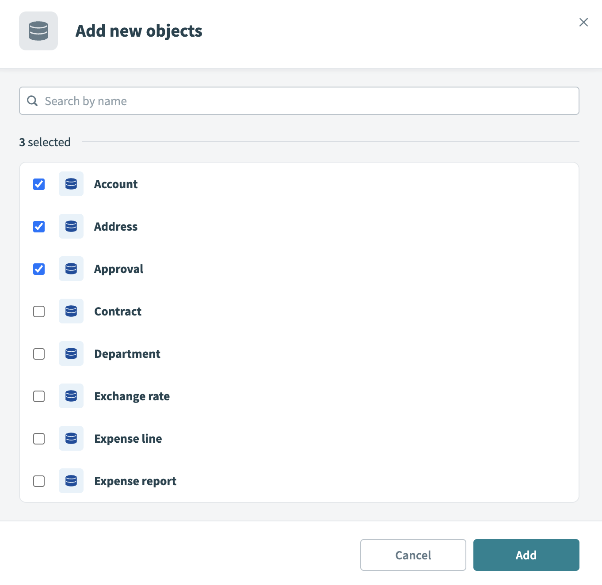Screen dimensions: 602x585
Task: Click the database icon beside Account
Action: [71, 184]
